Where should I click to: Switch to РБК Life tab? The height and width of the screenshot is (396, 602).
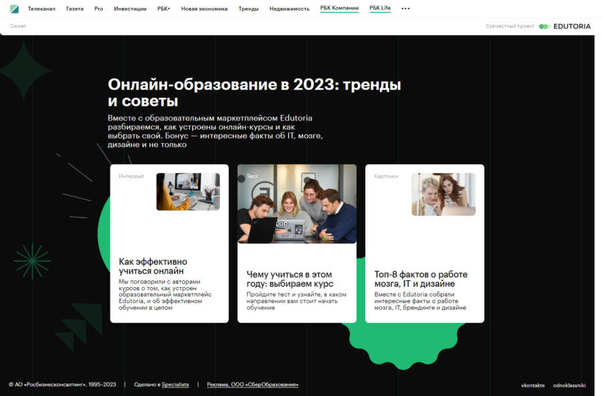[x=380, y=8]
